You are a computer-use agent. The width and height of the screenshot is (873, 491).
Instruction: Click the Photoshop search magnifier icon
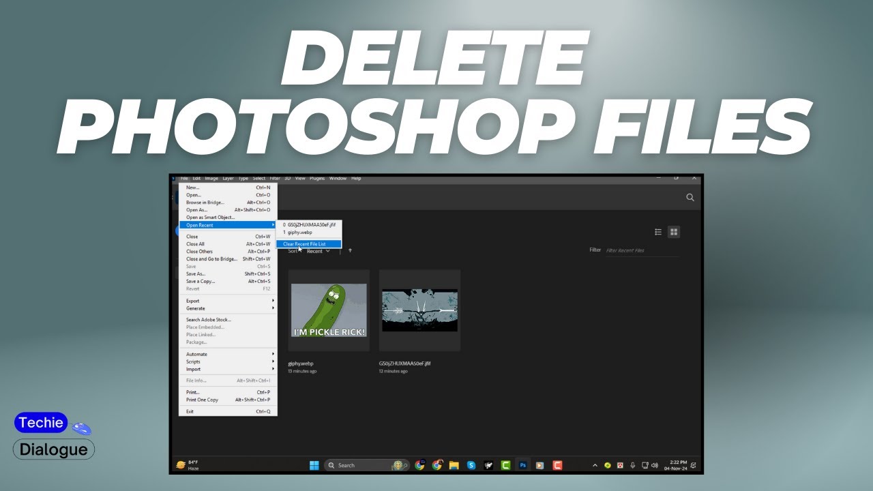pyautogui.click(x=690, y=197)
